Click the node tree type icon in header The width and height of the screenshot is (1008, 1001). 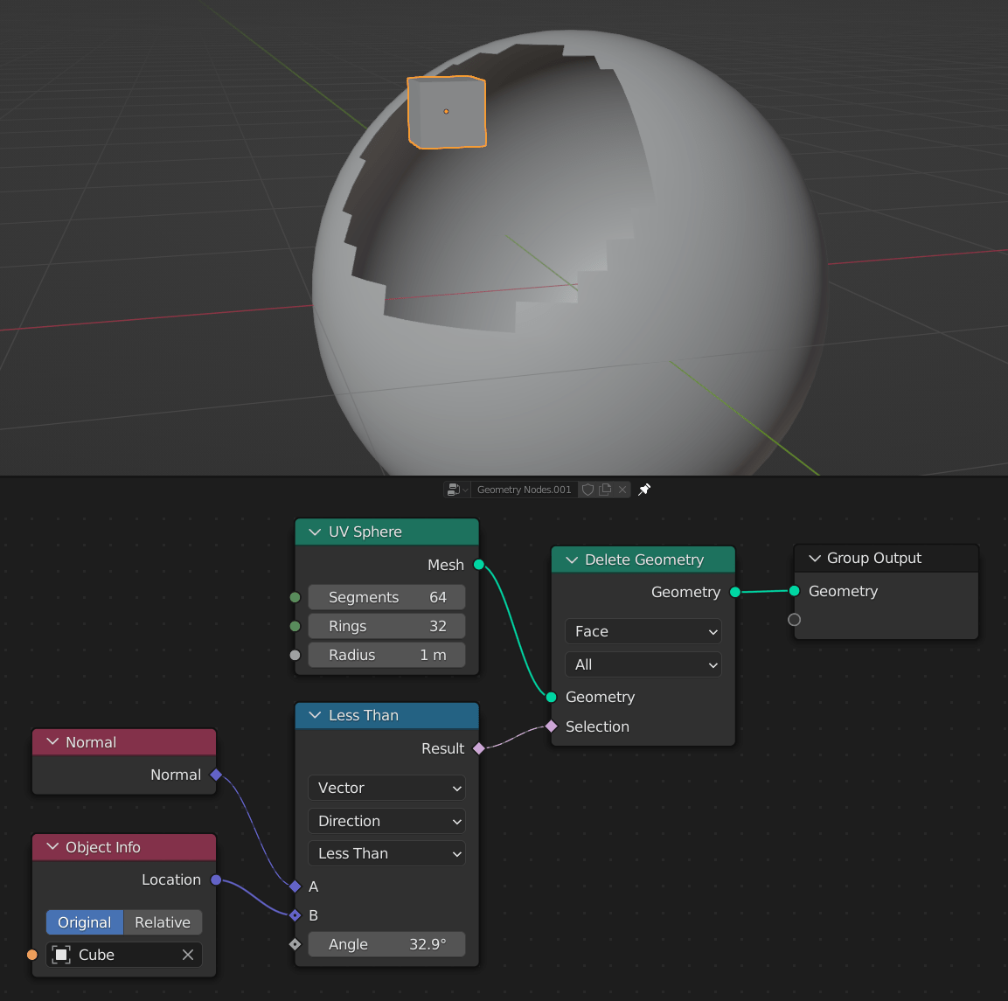451,490
